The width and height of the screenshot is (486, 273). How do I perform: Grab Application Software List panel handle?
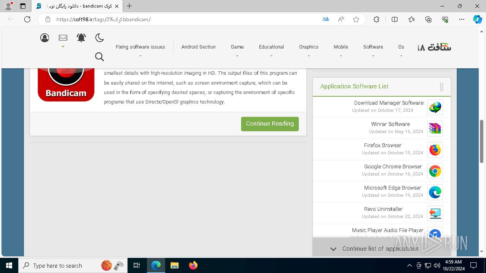point(442,87)
